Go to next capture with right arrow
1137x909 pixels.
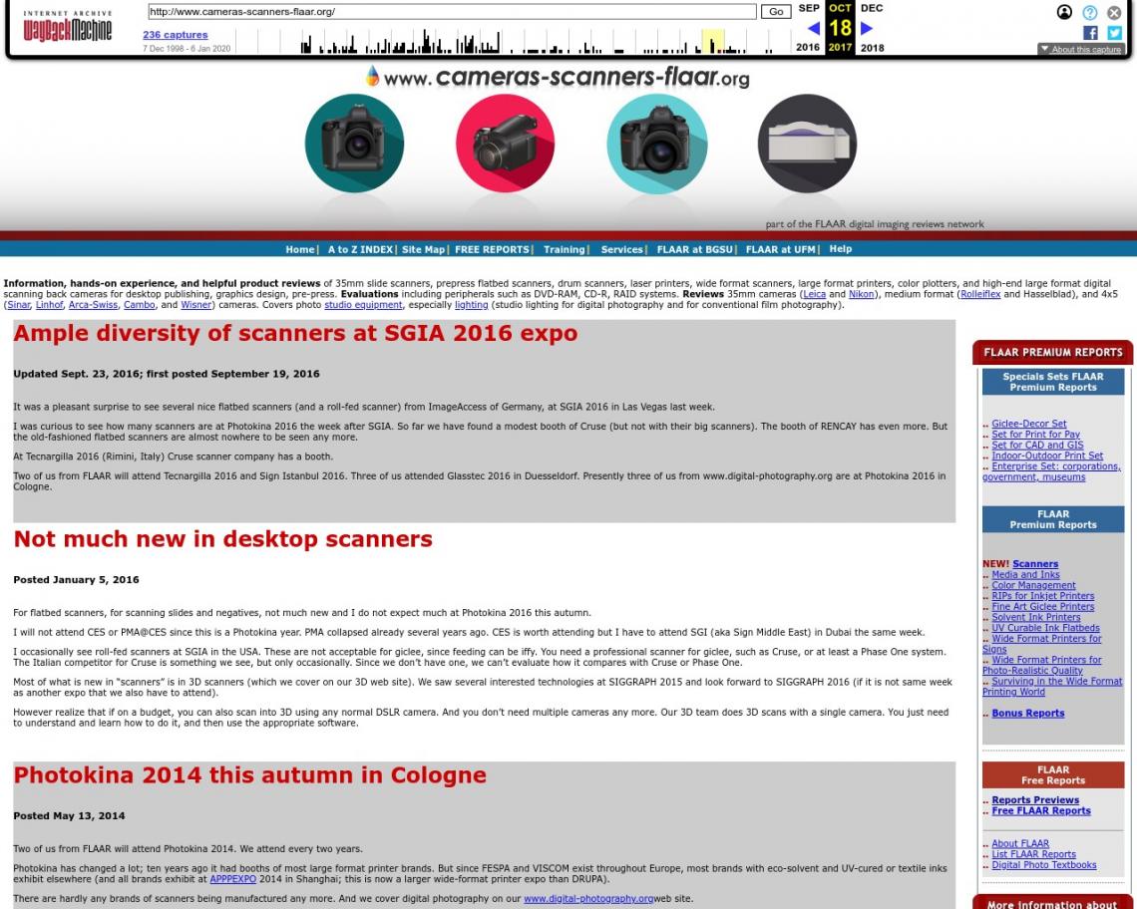click(x=866, y=28)
